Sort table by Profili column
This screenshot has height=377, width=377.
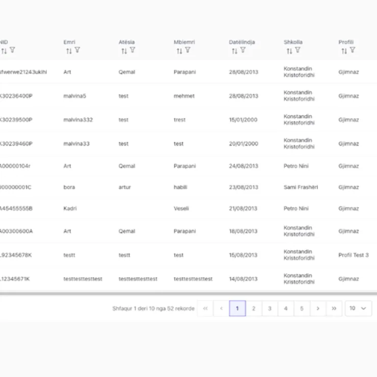tap(344, 51)
